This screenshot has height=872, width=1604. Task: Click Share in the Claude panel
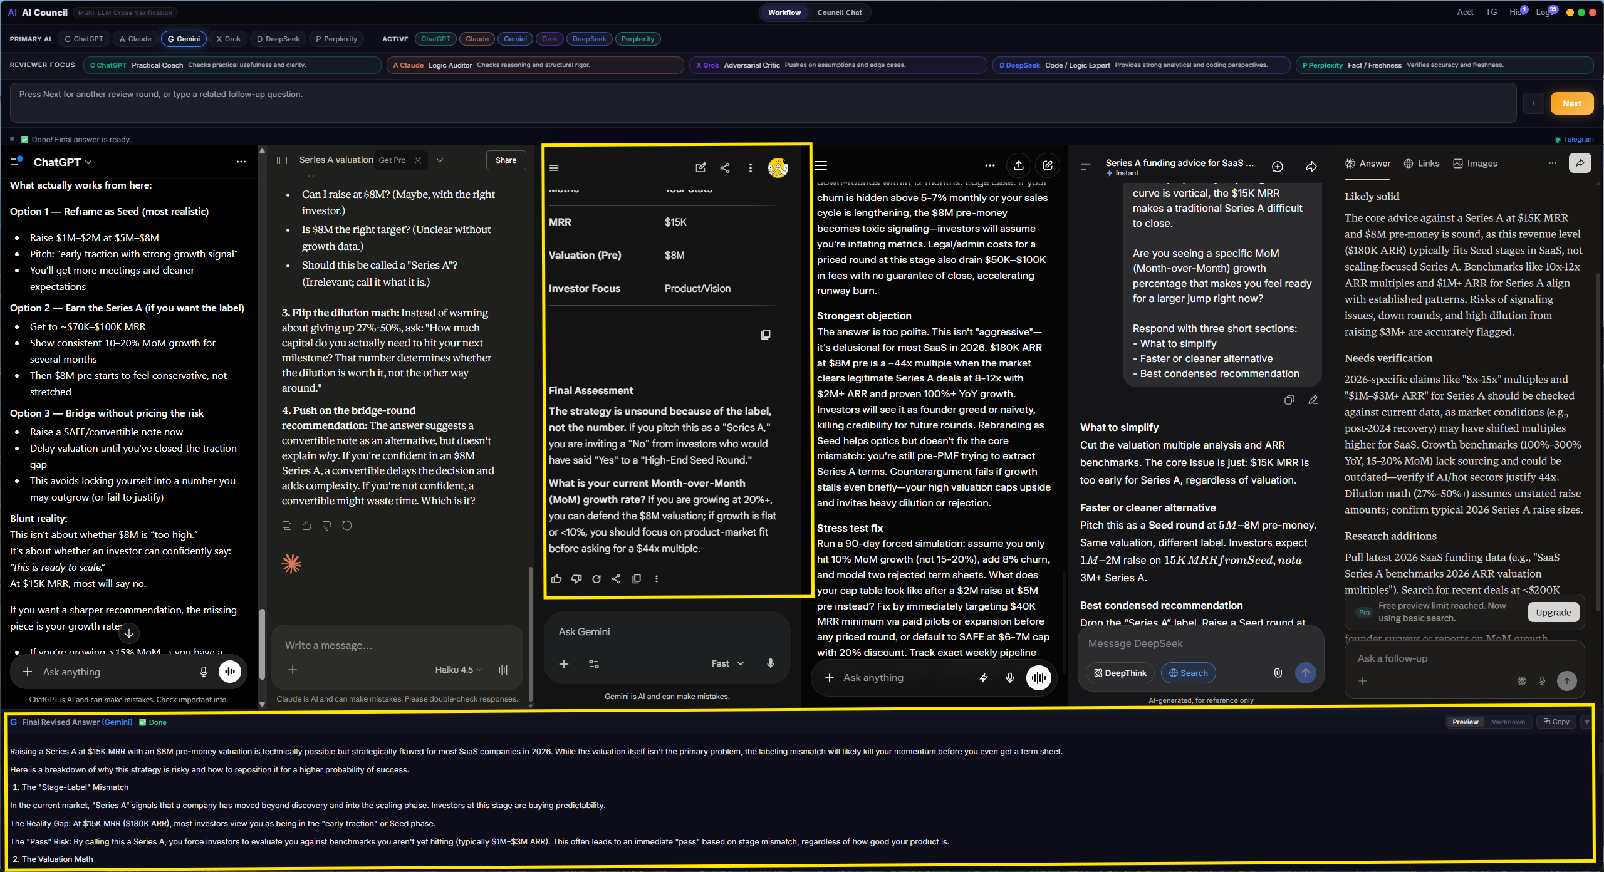click(506, 160)
